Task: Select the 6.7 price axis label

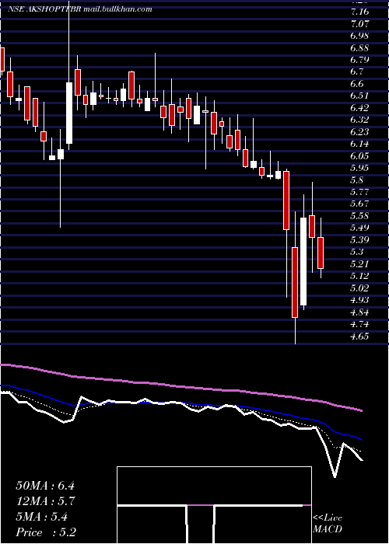Action: pyautogui.click(x=358, y=72)
